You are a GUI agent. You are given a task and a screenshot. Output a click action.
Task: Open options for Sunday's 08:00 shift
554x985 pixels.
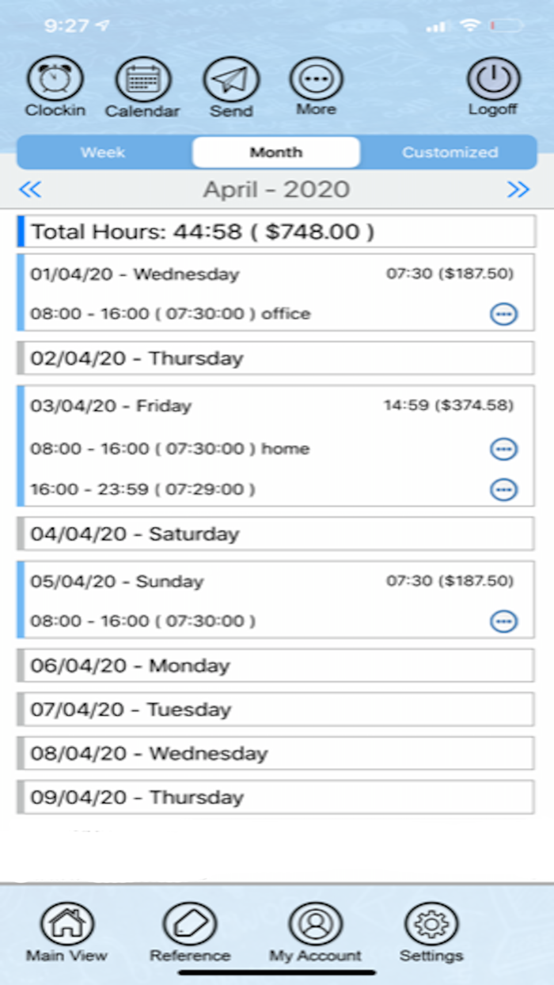point(505,621)
